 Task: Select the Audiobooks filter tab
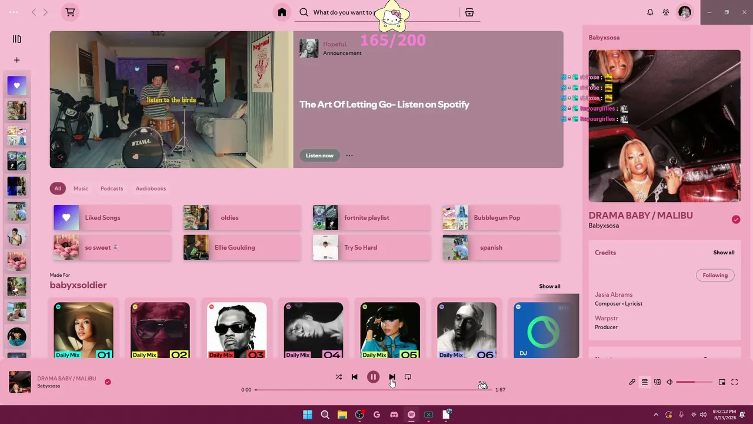(151, 188)
